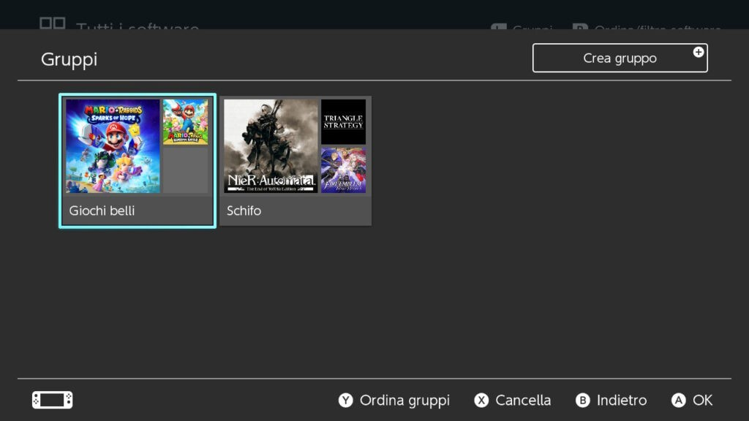Click the Triangle Strategy thumbnail
Screen dimensions: 749x421
coord(343,122)
